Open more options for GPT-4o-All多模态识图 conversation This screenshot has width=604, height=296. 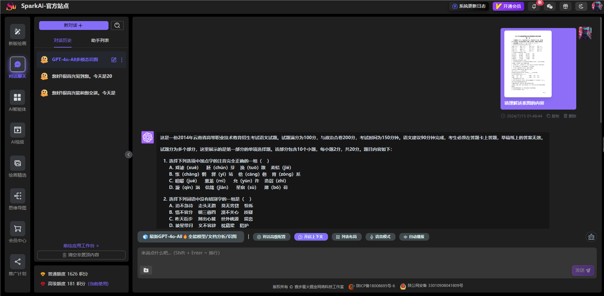click(x=122, y=60)
